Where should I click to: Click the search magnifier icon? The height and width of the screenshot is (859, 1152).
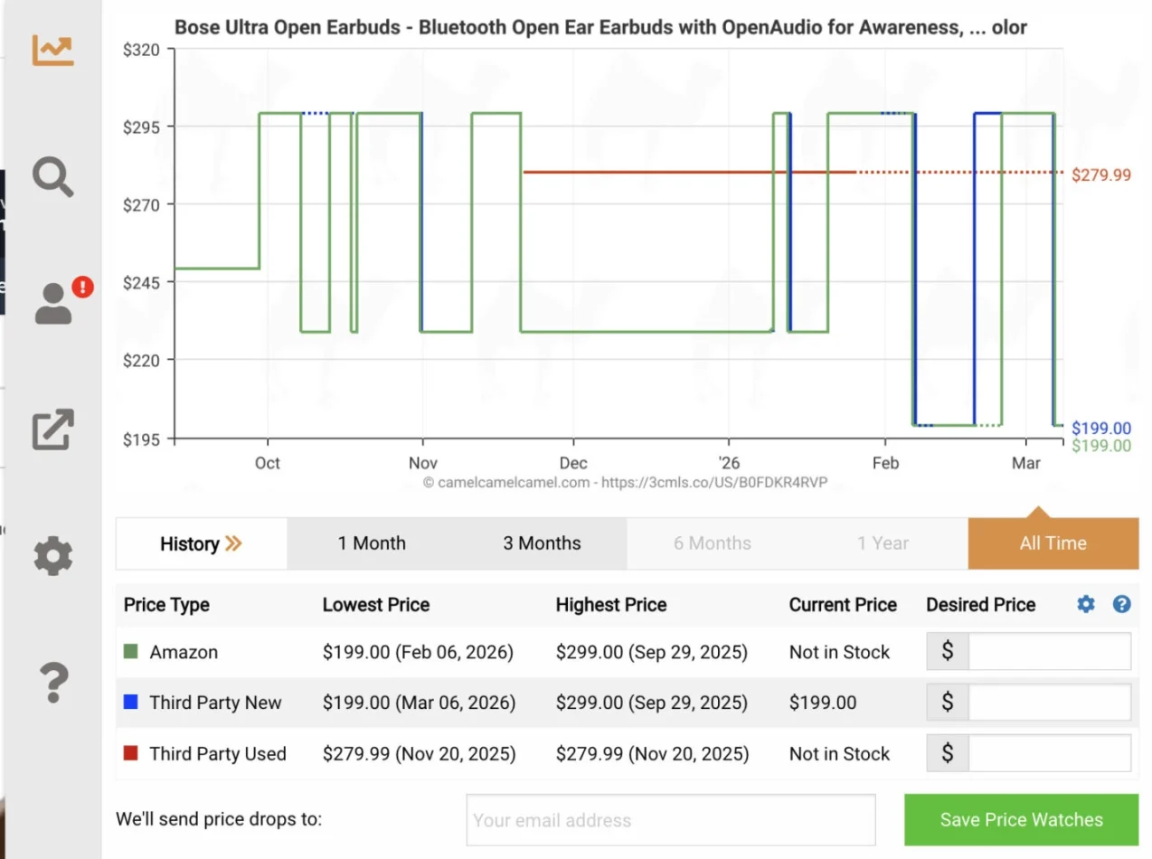point(52,176)
